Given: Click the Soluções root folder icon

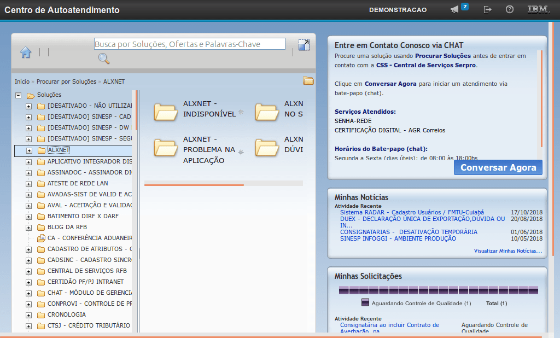Looking at the screenshot, I should (31, 95).
